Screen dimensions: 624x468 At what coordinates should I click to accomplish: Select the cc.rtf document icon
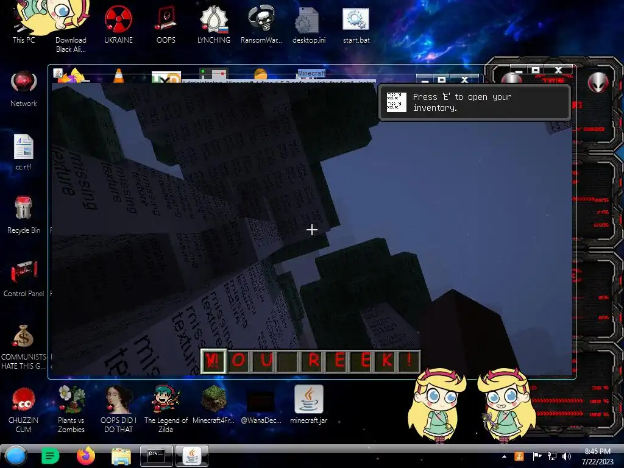tap(24, 152)
